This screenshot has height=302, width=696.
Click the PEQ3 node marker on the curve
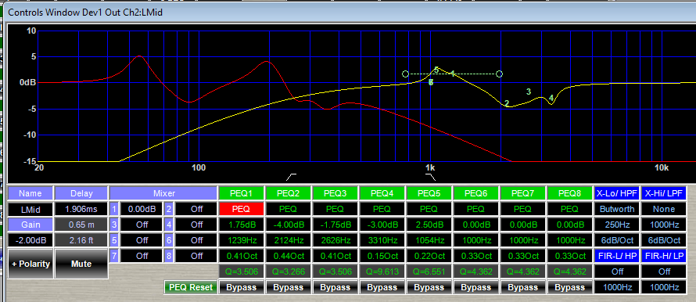click(x=529, y=92)
